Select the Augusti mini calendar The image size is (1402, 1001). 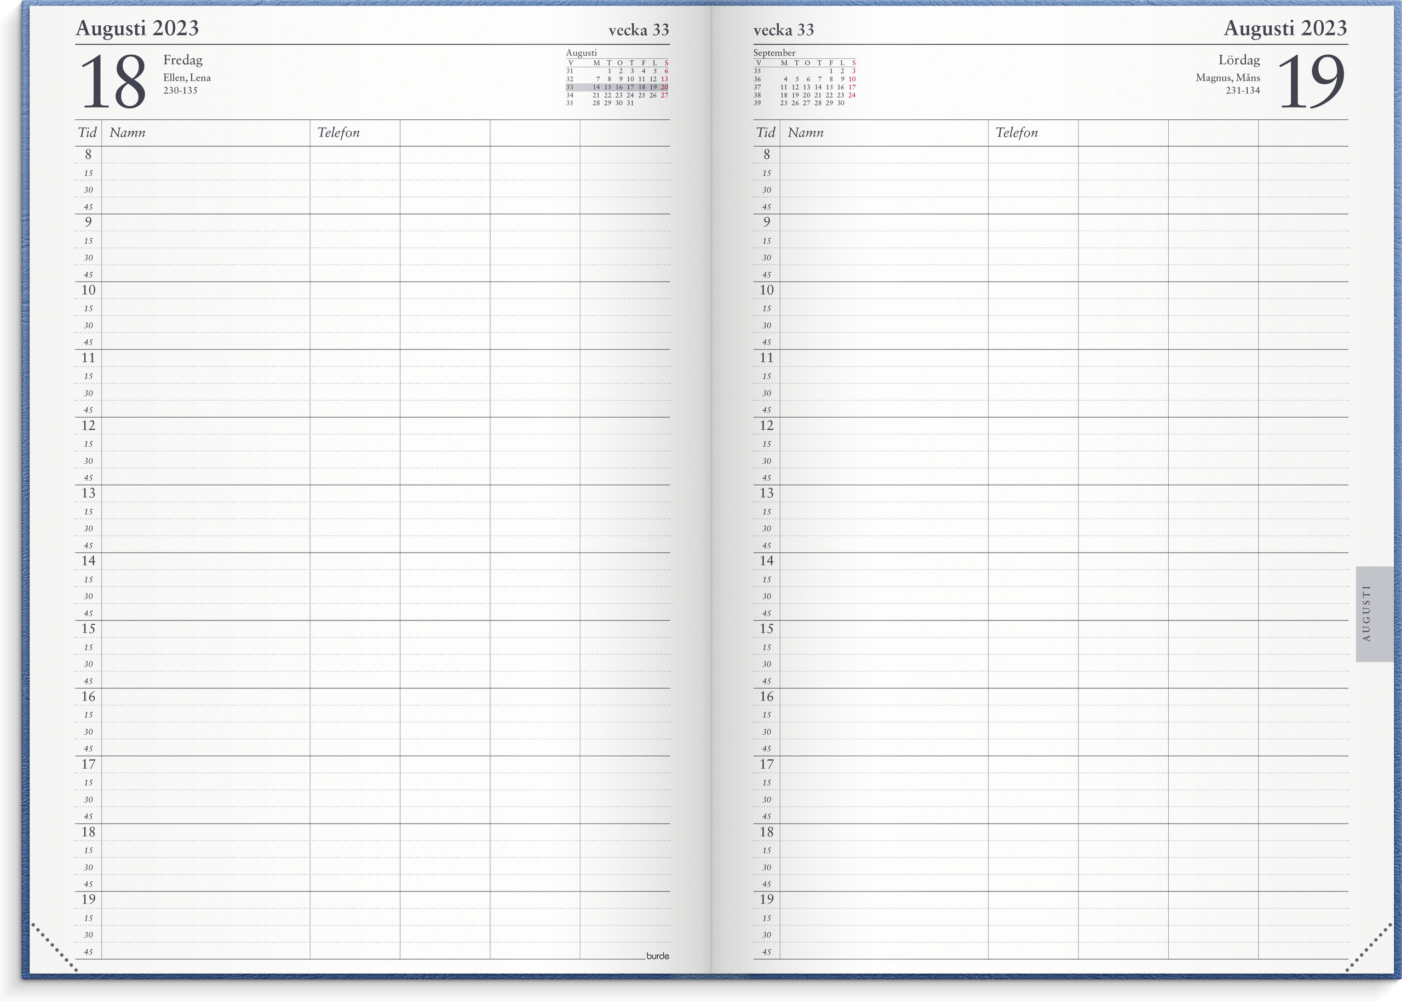click(x=617, y=78)
